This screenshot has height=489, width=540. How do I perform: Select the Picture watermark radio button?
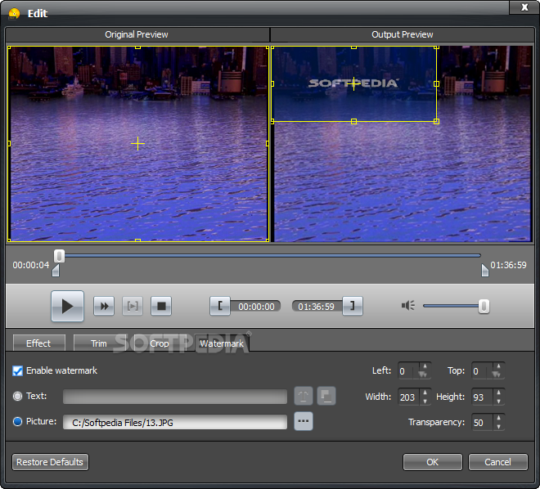(x=17, y=422)
